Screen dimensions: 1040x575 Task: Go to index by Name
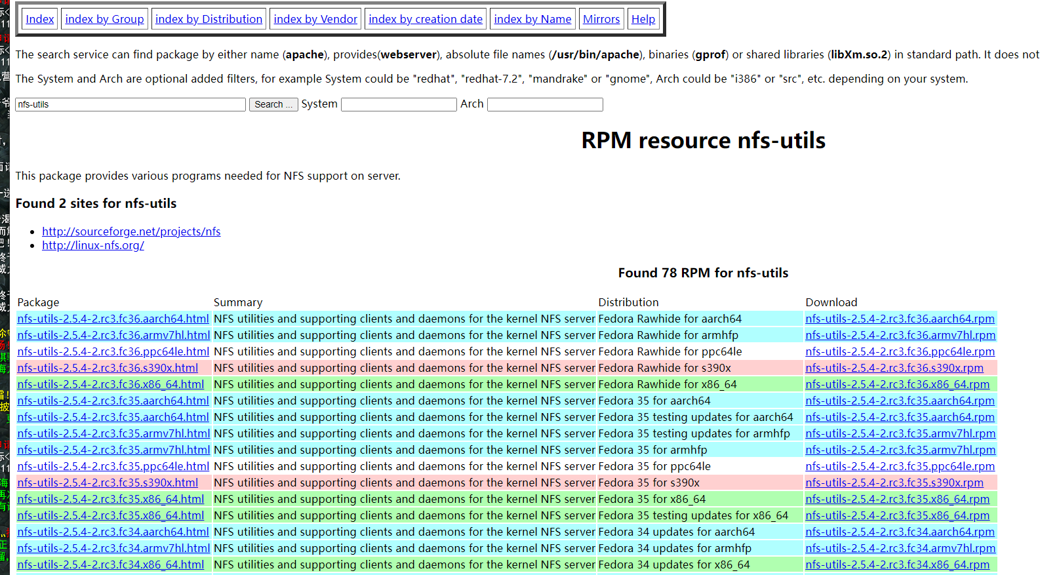click(x=532, y=19)
